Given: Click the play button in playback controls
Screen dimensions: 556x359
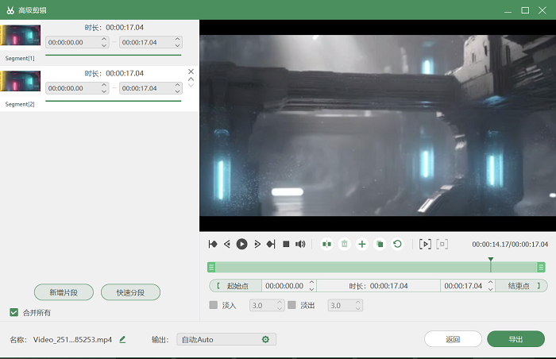Looking at the screenshot, I should click(241, 244).
